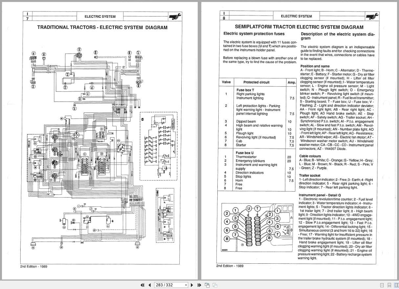This screenshot has height=289, width=399.
Task: Go to the first page
Action: 143,285
